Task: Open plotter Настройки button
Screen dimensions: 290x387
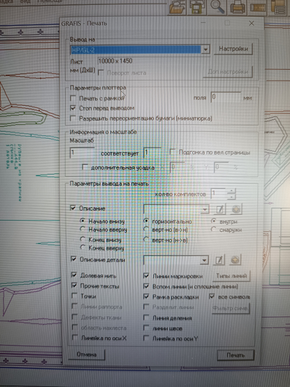Action: (233, 49)
